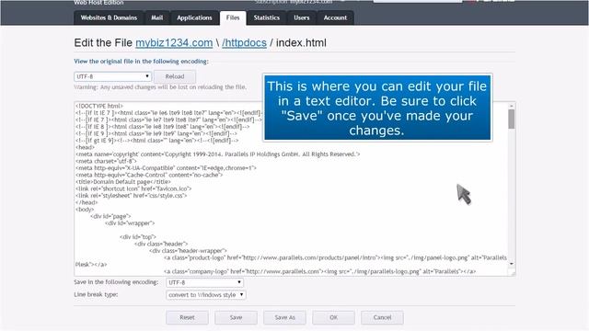The height and width of the screenshot is (331, 589).
Task: Go to the Statistics tab
Action: pyautogui.click(x=266, y=17)
